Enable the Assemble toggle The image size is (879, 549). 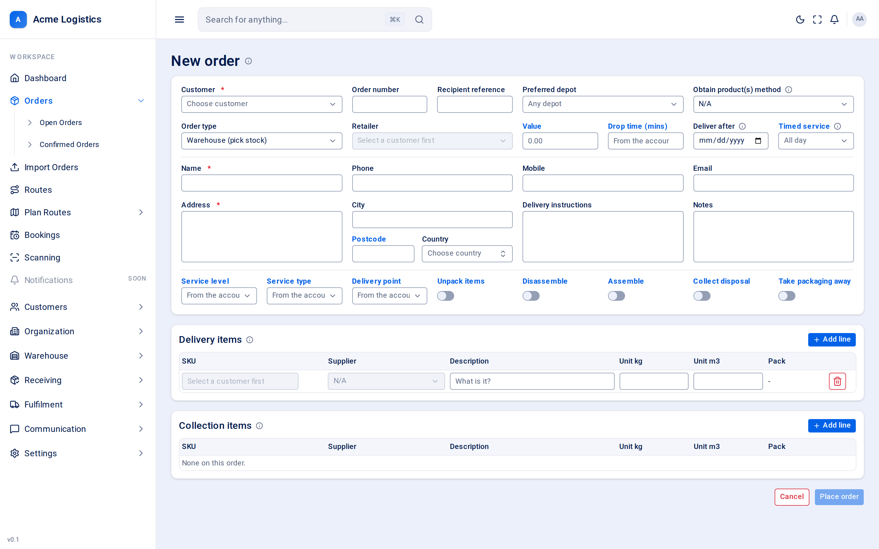coord(617,296)
